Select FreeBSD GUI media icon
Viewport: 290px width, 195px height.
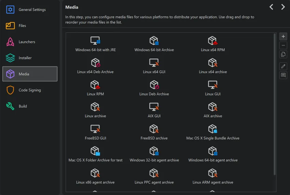[95, 129]
